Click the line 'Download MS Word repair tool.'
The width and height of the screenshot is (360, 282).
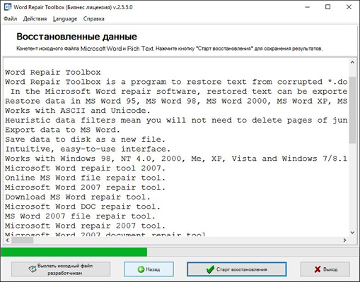77,197
